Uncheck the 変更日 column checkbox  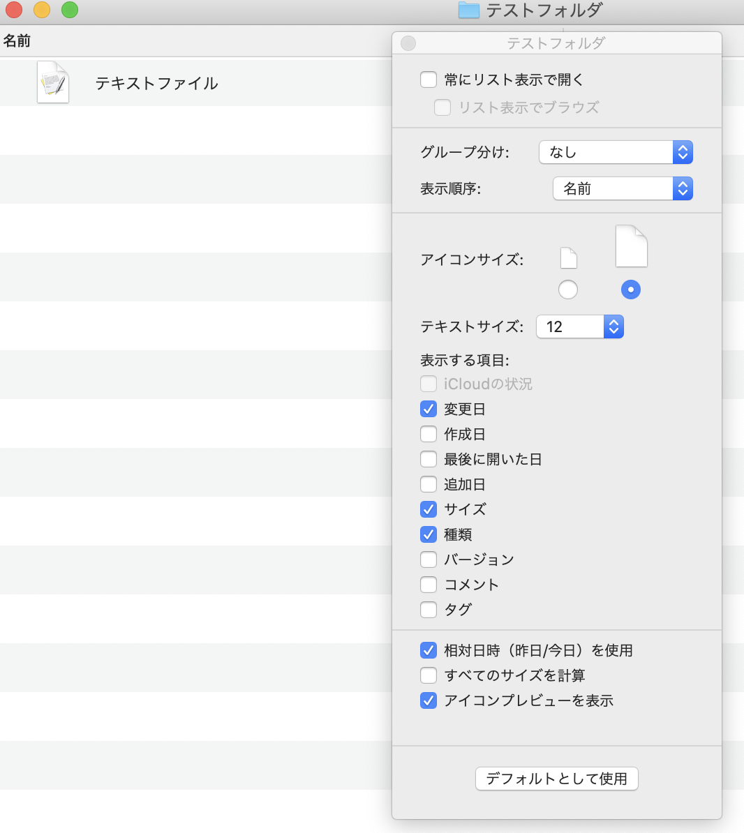[x=429, y=409]
